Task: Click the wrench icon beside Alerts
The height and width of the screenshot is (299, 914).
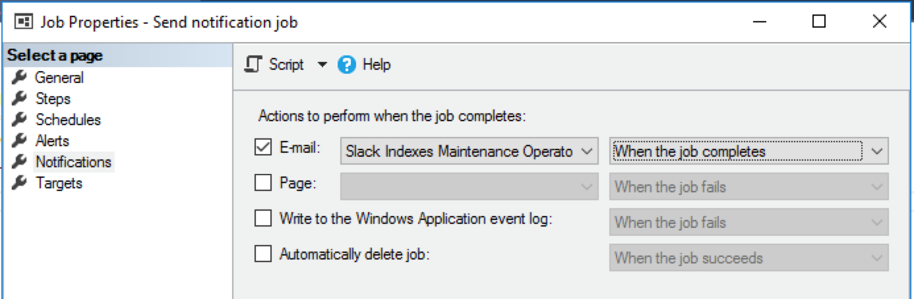Action: [x=19, y=141]
